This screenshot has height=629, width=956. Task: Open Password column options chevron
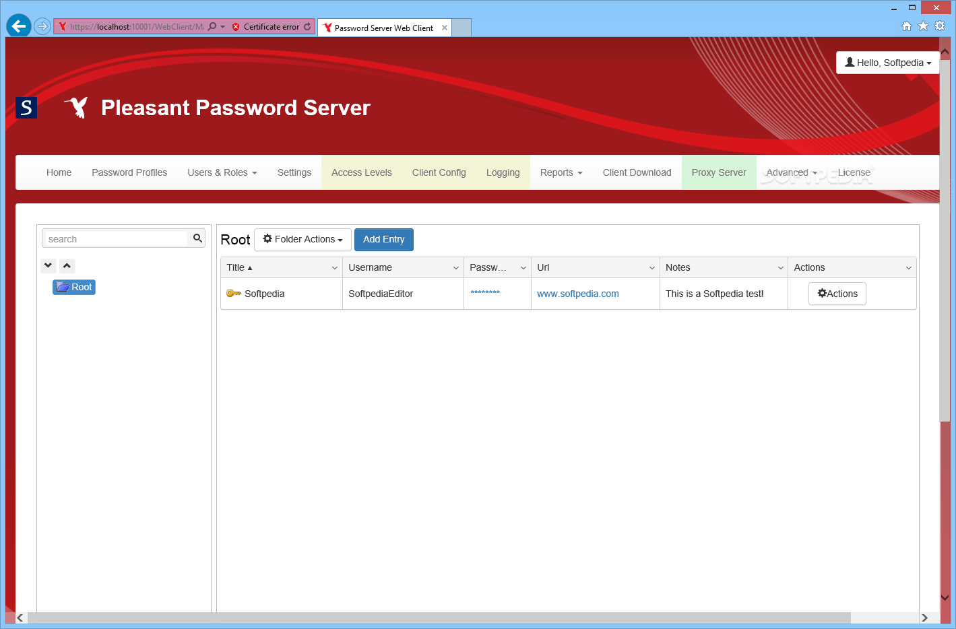[x=523, y=267]
